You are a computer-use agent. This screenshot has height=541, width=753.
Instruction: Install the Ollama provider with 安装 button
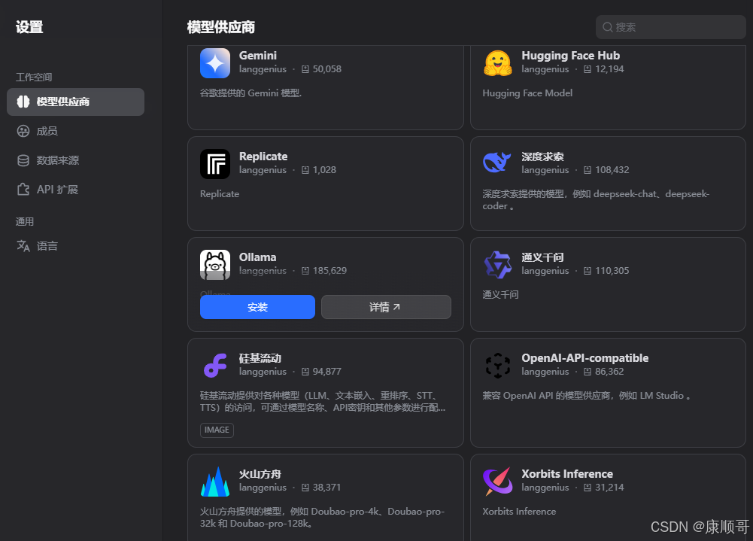(257, 307)
